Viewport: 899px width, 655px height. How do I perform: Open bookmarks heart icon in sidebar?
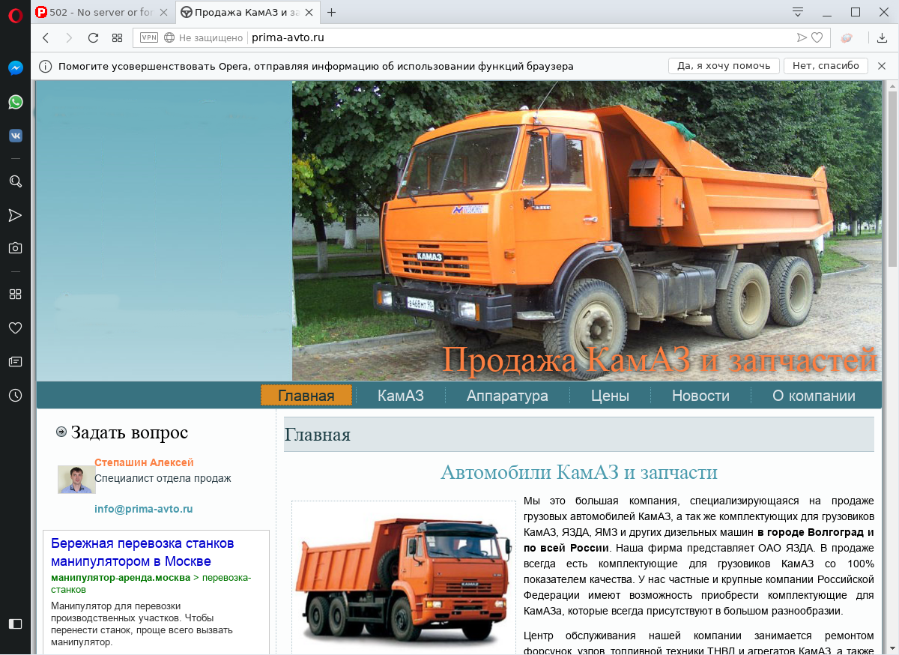[15, 327]
